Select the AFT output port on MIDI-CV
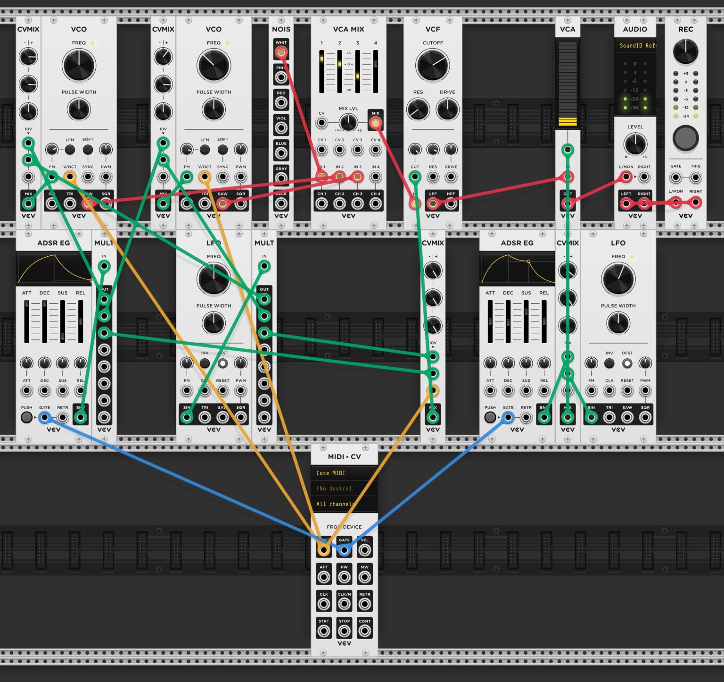724x682 pixels. [324, 576]
